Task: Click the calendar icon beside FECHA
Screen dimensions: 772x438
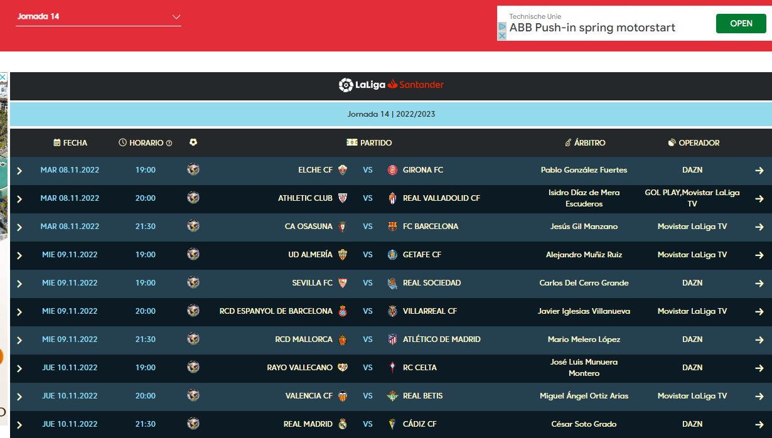Action: (57, 142)
